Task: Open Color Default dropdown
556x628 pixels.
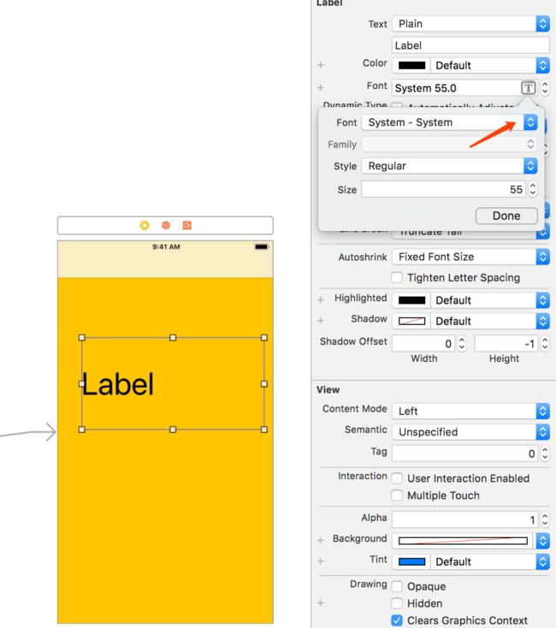Action: pos(490,65)
